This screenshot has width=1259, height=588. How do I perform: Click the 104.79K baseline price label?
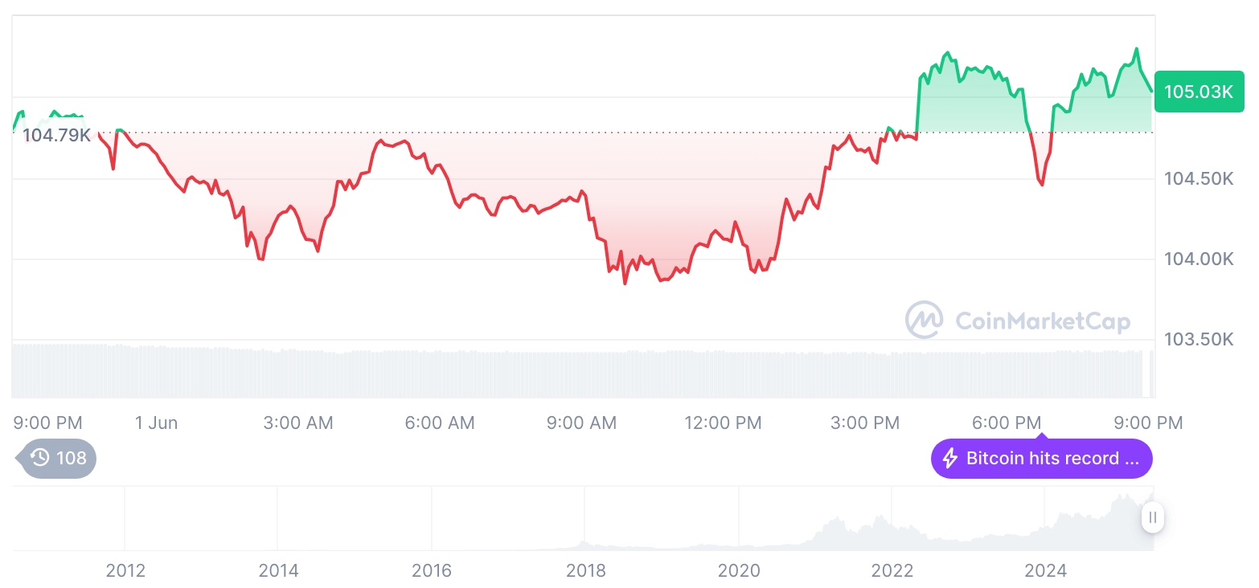coord(56,135)
